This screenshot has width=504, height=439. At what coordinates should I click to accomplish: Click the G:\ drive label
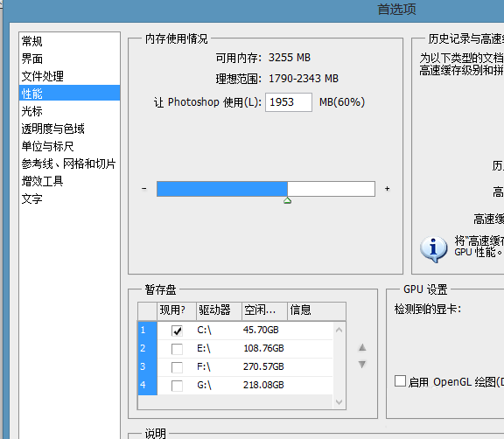[x=204, y=385]
